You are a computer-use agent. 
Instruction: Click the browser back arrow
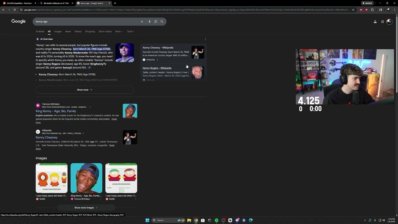(x=3, y=10)
